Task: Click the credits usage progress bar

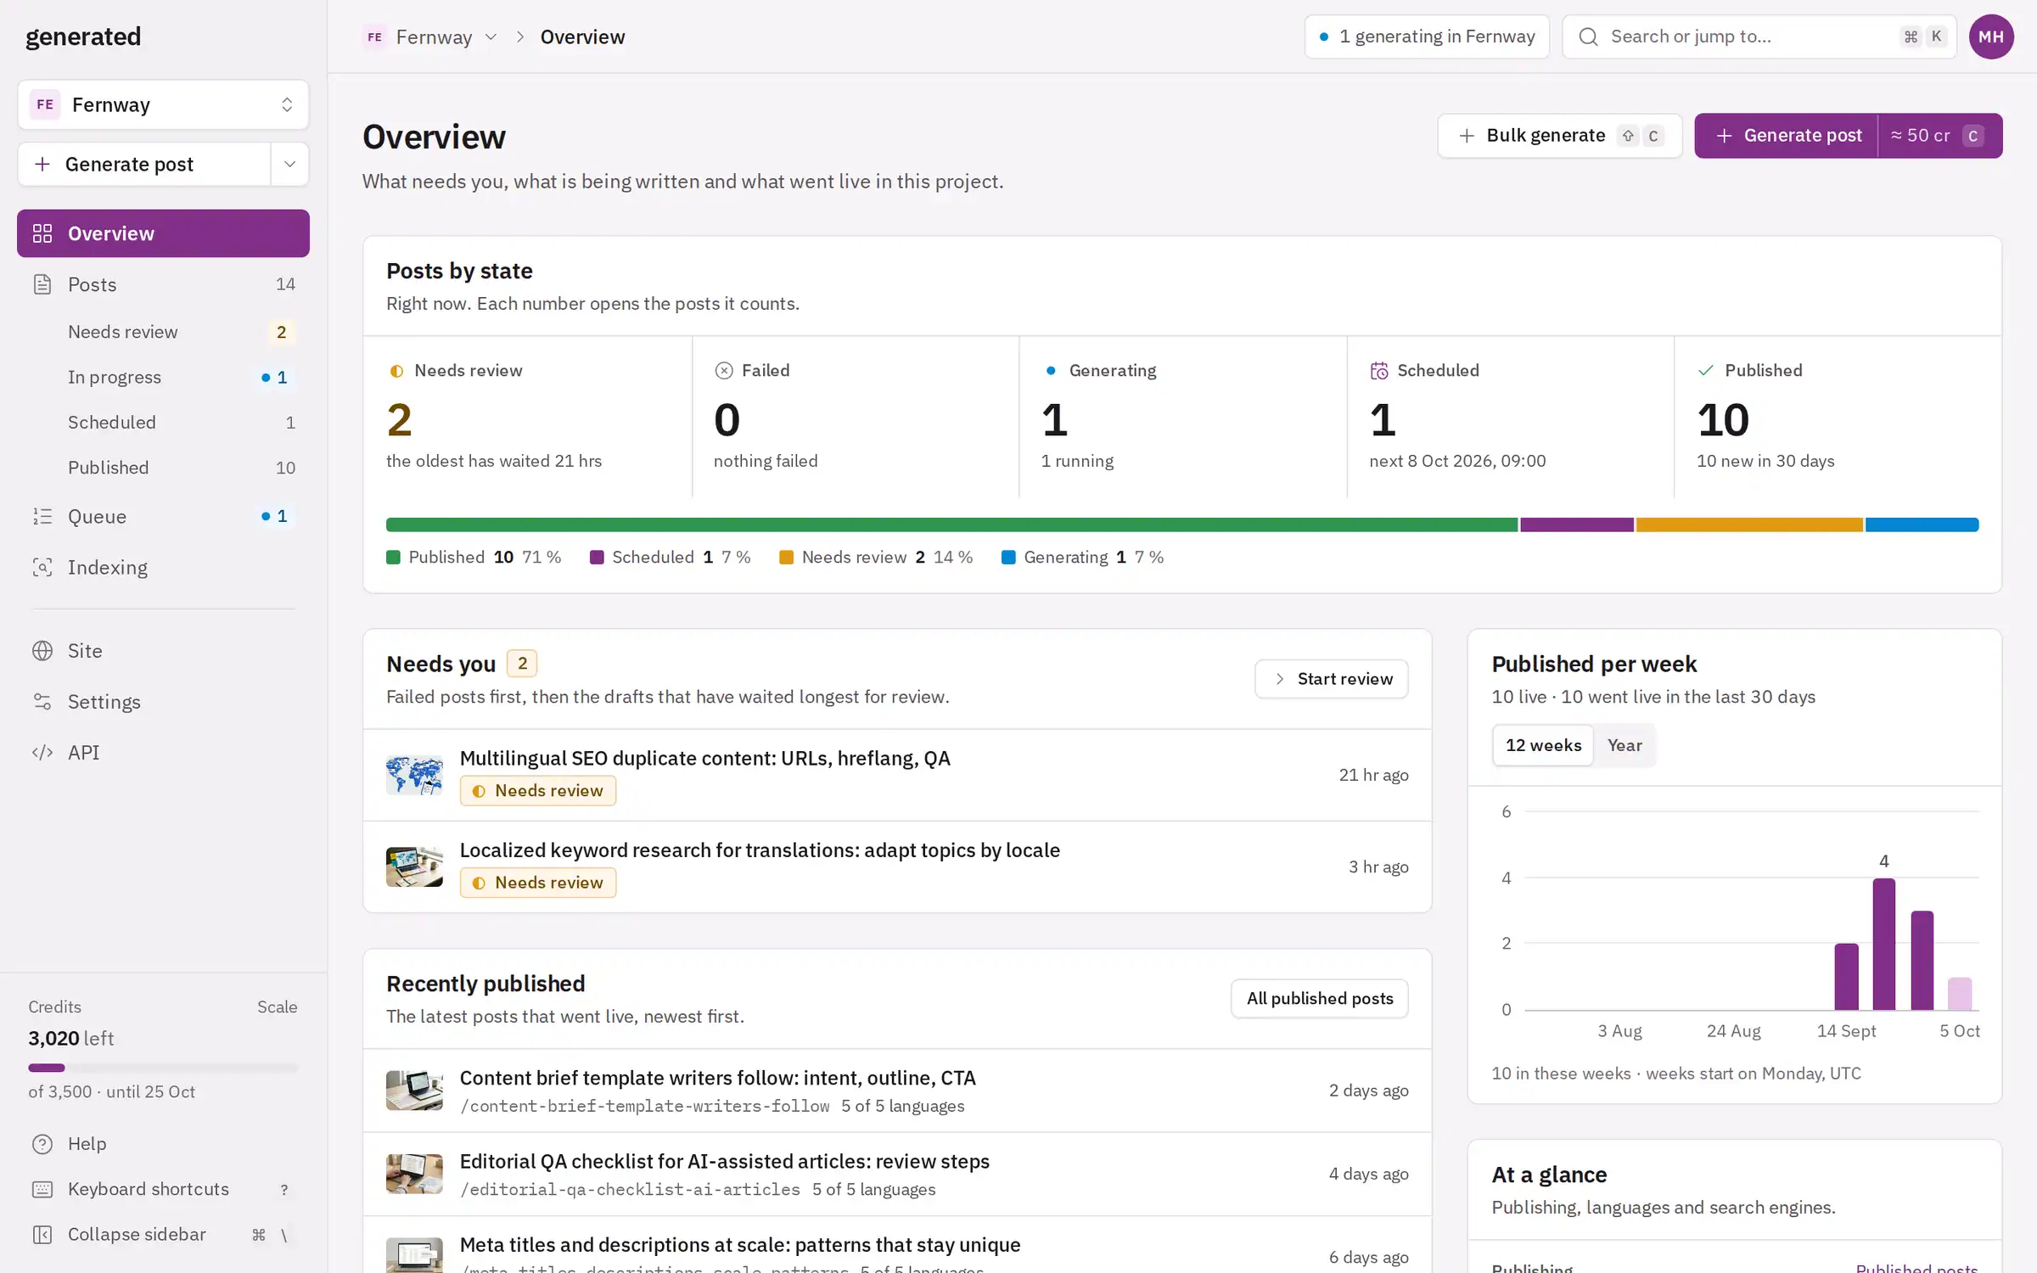Action: click(x=163, y=1068)
